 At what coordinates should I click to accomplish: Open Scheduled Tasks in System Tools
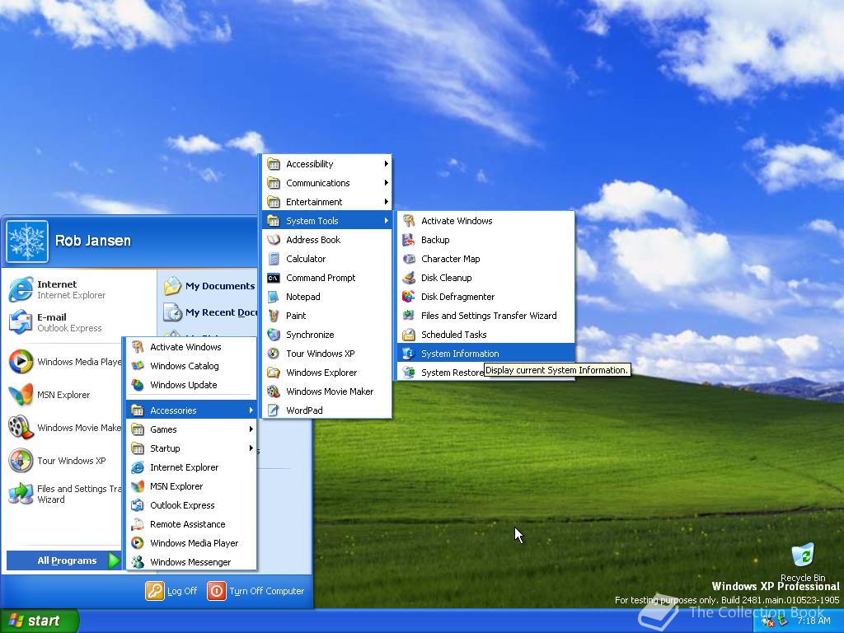coord(486,335)
